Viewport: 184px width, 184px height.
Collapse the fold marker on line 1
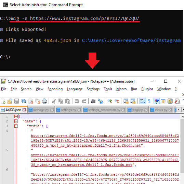[x=16, y=116]
